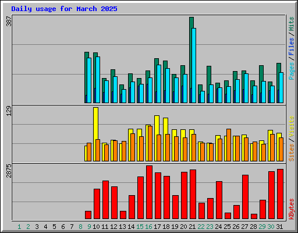Click day 22 on the date axis
This screenshot has width=298, height=233.
pos(201,227)
